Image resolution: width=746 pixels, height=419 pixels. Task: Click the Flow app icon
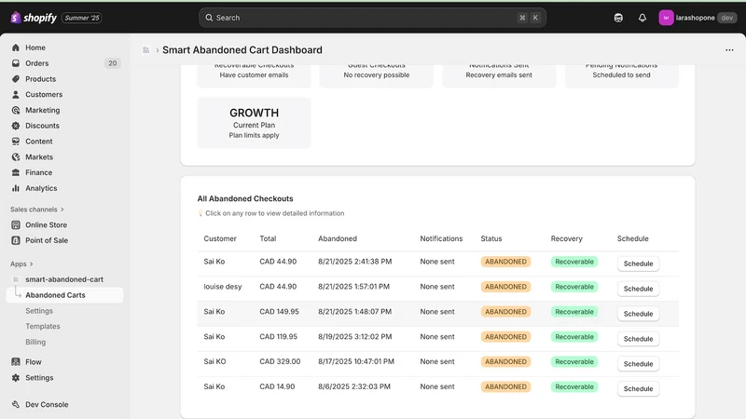coord(16,362)
